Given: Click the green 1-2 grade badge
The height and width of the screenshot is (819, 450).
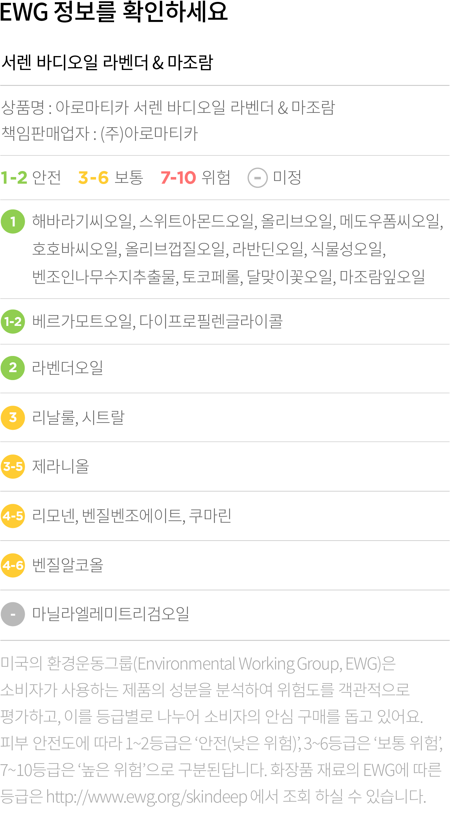Looking at the screenshot, I should coord(13,321).
